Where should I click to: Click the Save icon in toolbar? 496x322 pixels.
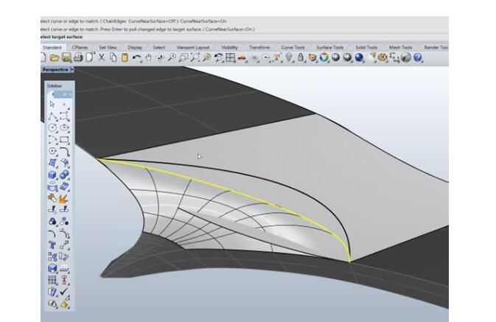pos(66,57)
